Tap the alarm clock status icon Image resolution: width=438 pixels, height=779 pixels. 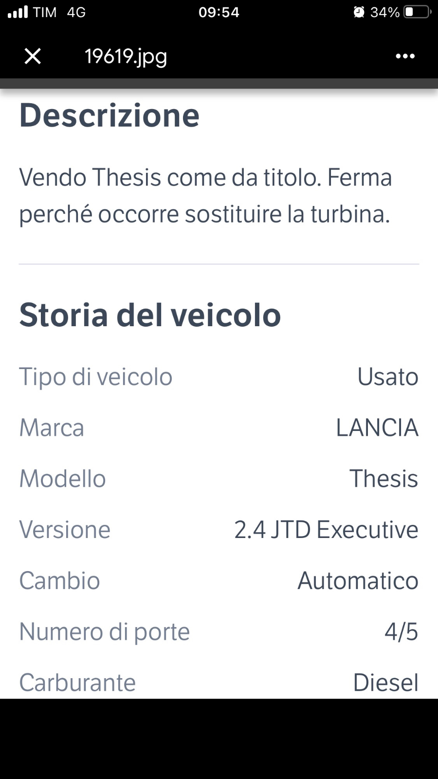(359, 12)
